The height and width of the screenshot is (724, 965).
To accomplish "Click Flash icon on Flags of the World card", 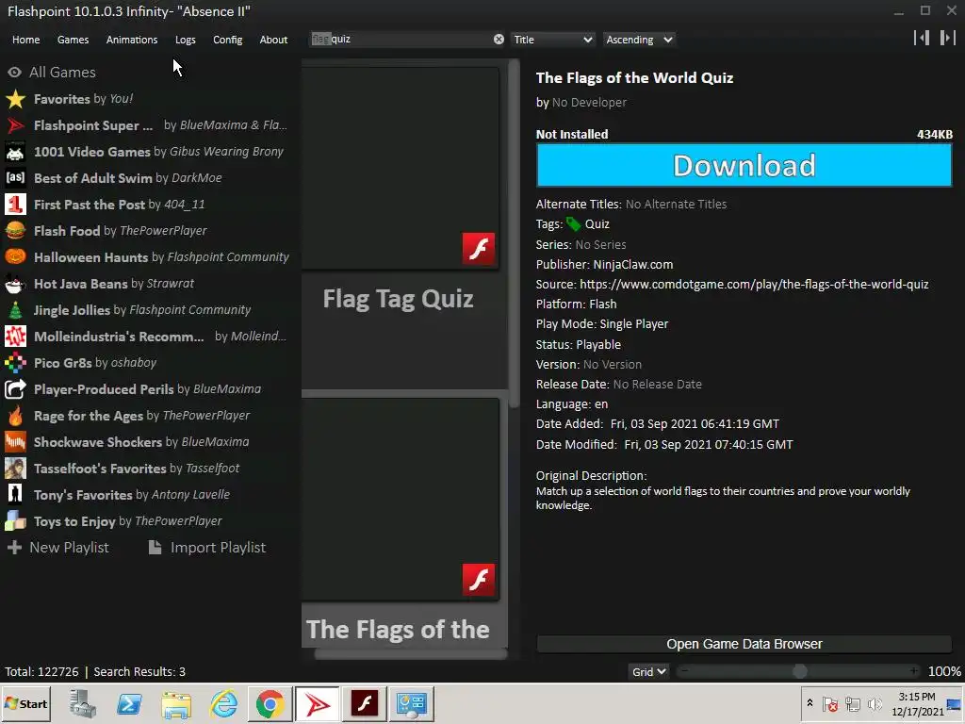I will [479, 580].
